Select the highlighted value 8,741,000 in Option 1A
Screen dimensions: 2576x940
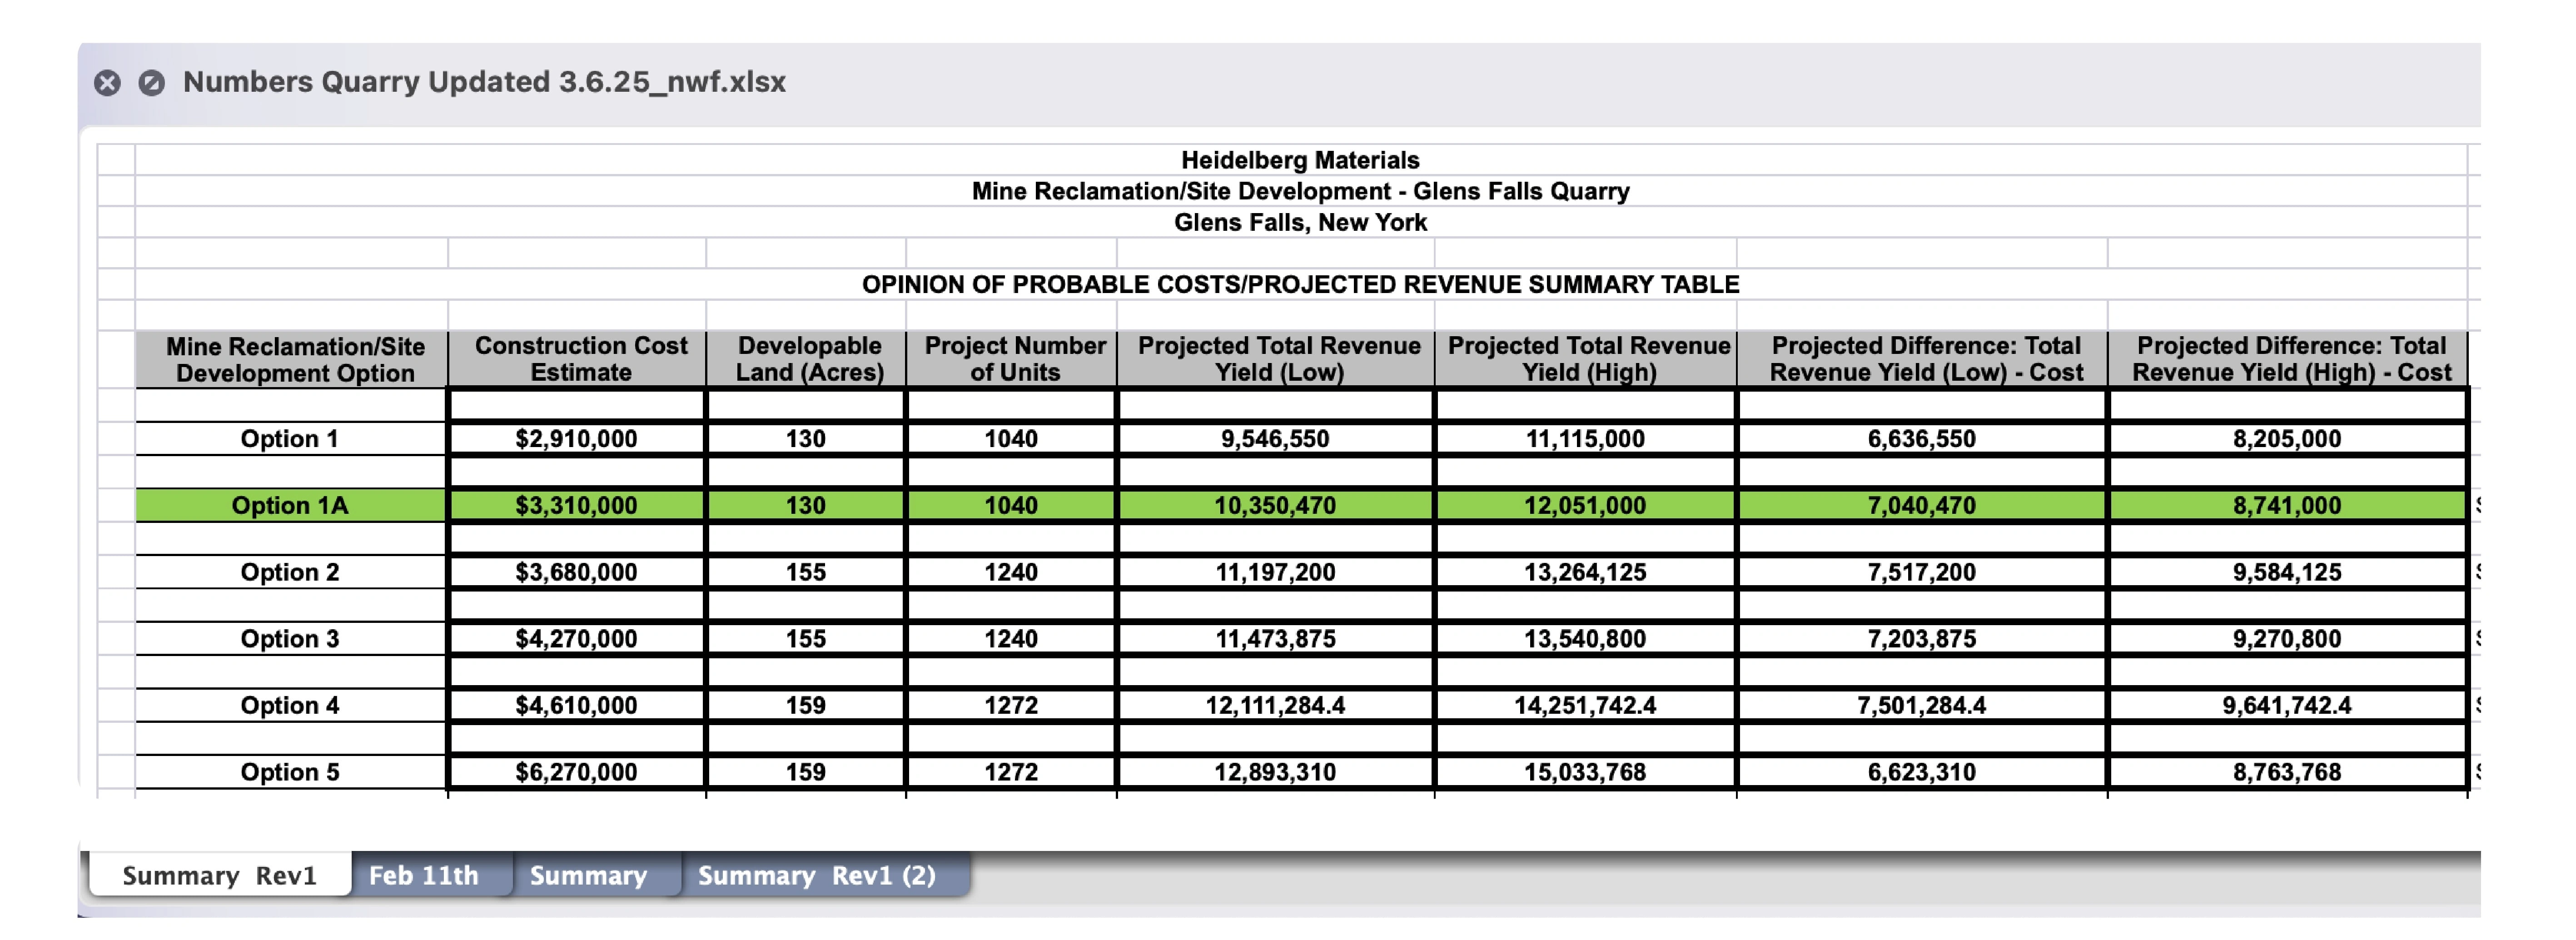click(2286, 506)
